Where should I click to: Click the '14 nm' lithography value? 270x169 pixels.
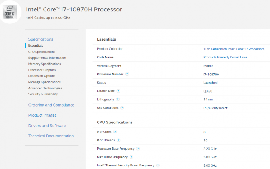point(208,99)
